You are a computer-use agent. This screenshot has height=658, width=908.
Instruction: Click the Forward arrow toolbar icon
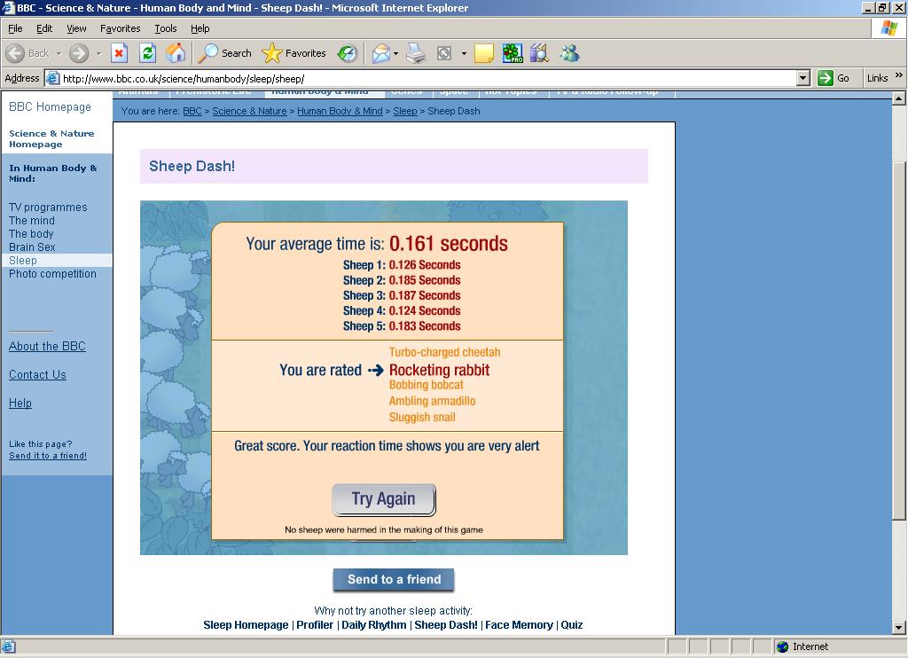click(79, 53)
